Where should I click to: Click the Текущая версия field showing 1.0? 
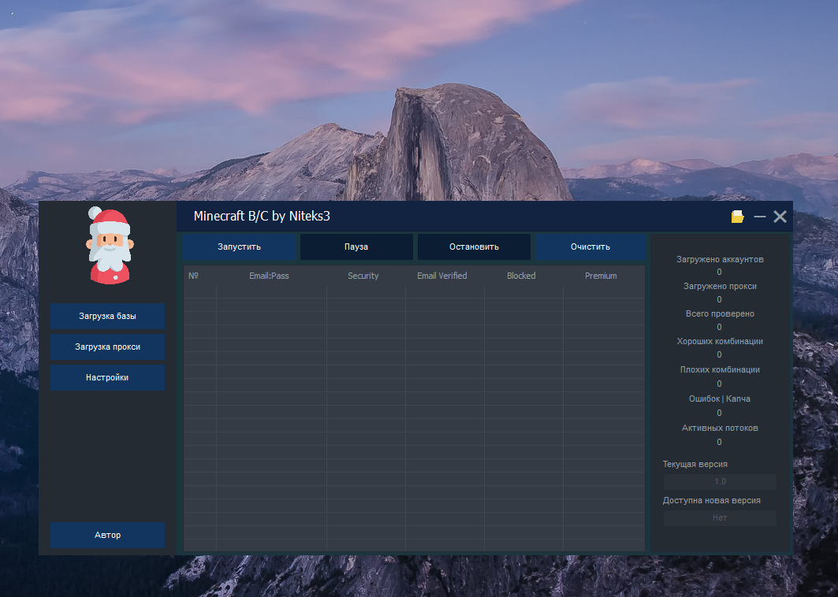pyautogui.click(x=720, y=481)
